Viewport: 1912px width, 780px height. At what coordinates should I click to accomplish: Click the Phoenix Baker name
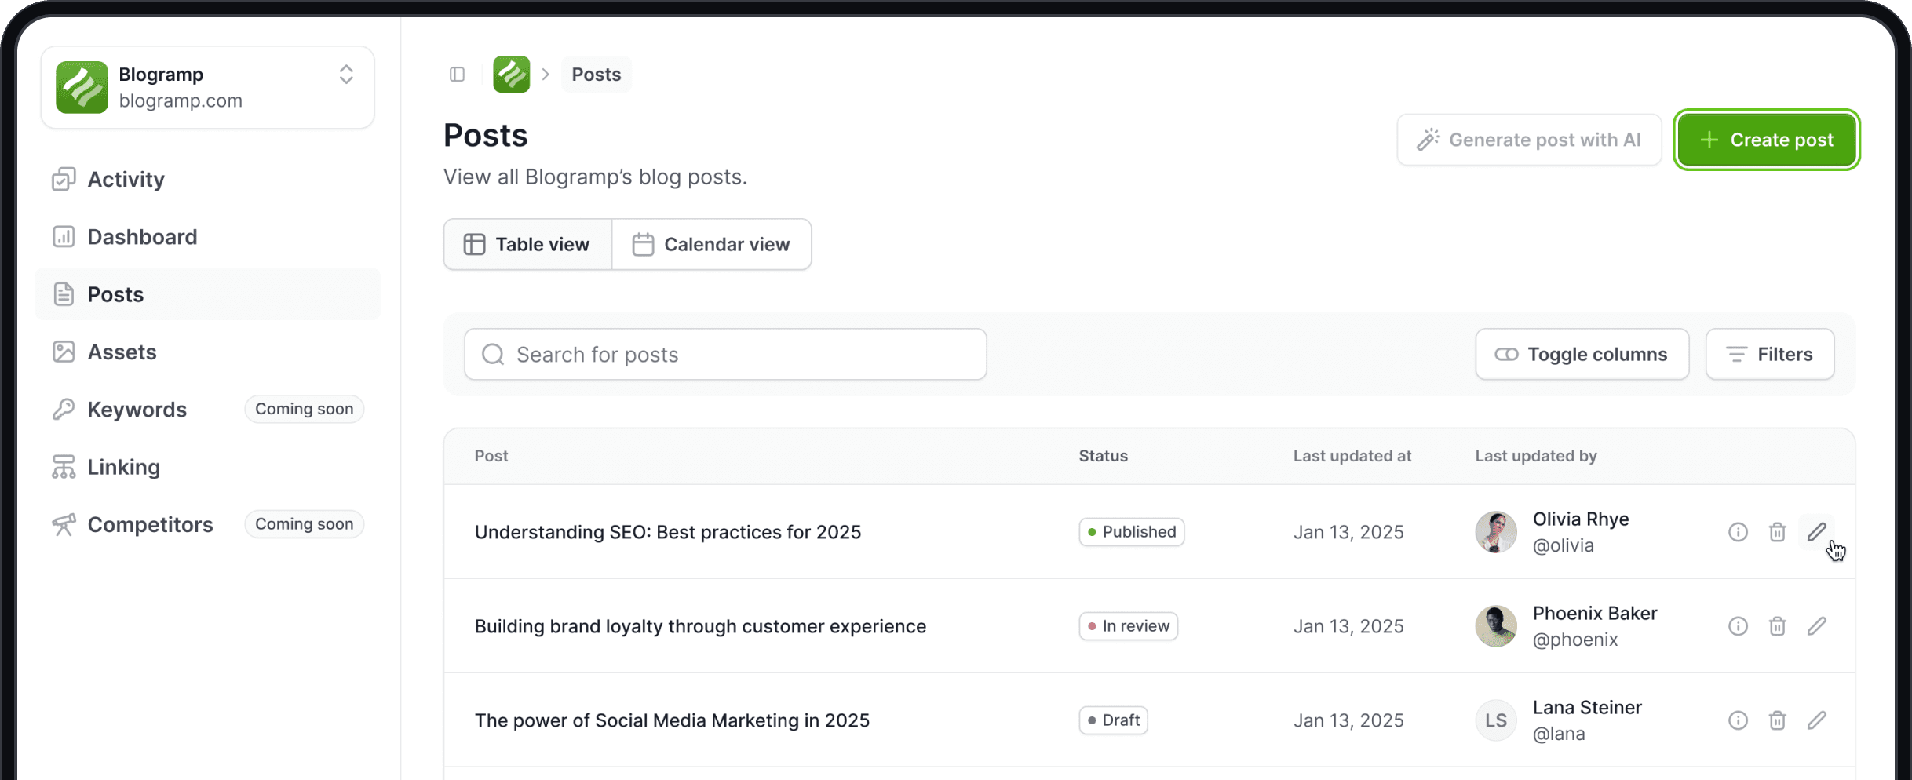click(x=1595, y=614)
